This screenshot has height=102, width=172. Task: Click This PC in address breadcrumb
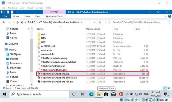click(31, 22)
